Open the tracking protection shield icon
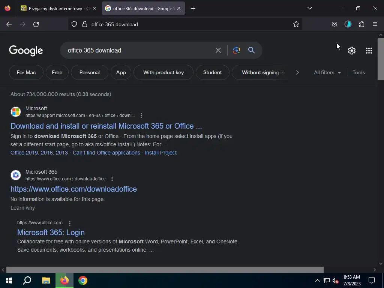The height and width of the screenshot is (288, 384). tap(74, 24)
